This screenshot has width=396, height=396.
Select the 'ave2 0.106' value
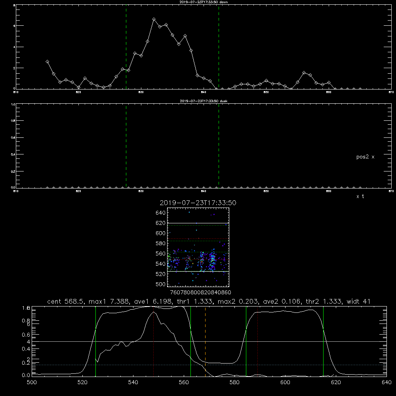(x=282, y=301)
